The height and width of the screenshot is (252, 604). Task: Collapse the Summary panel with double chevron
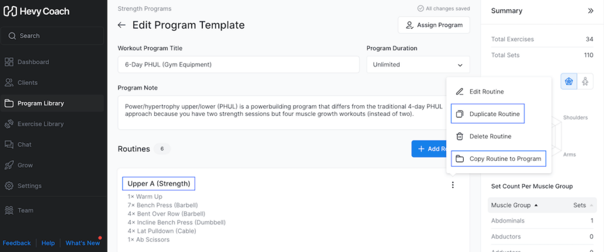590,11
